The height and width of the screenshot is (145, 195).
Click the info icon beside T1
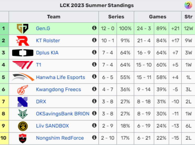(x=94, y=64)
